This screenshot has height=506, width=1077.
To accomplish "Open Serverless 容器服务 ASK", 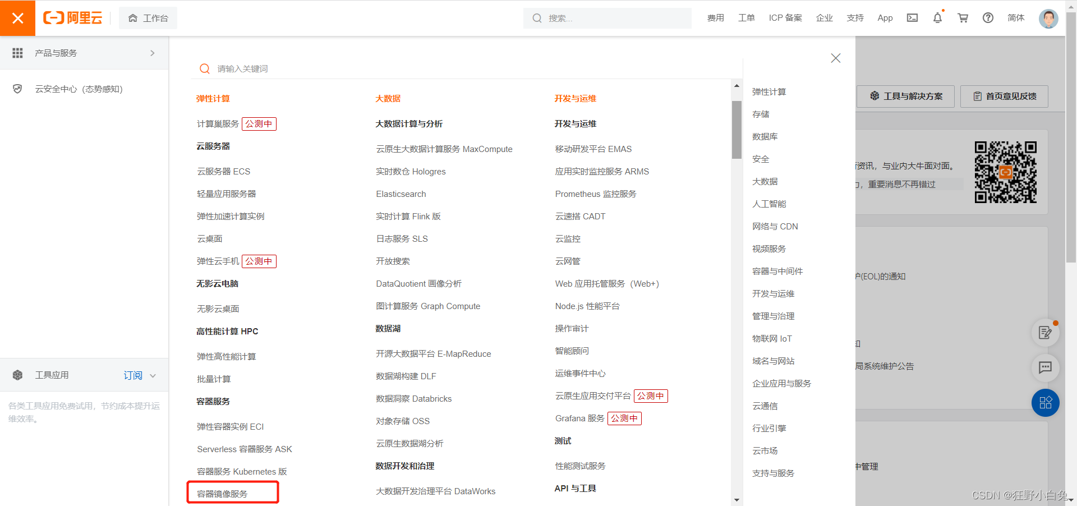I will [245, 449].
